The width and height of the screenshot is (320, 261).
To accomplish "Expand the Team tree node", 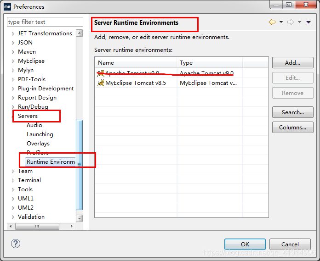I will point(13,171).
